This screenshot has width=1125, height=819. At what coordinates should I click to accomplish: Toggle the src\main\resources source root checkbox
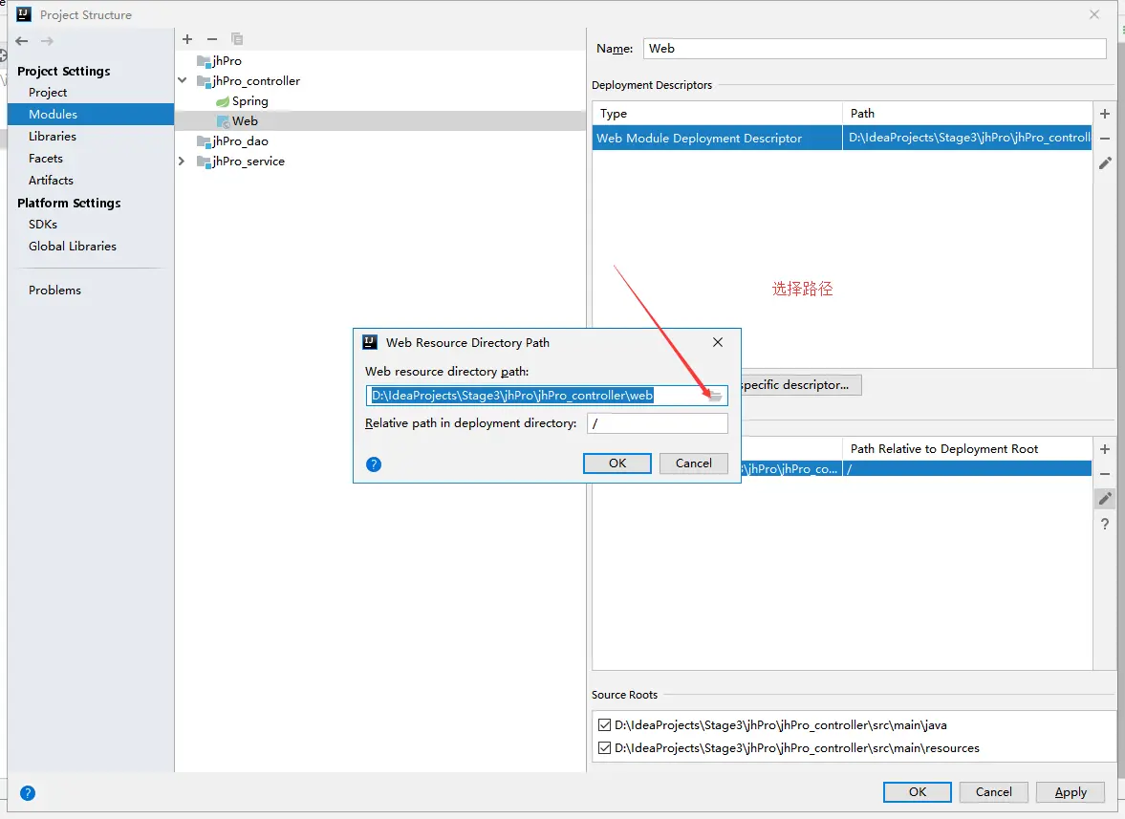tap(605, 748)
